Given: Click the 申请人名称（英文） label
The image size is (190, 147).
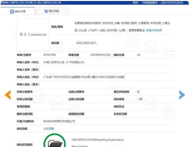Looking at the screenshot, I should coord(28,70).
